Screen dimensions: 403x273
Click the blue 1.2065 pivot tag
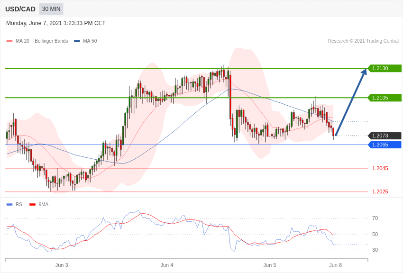click(385, 145)
